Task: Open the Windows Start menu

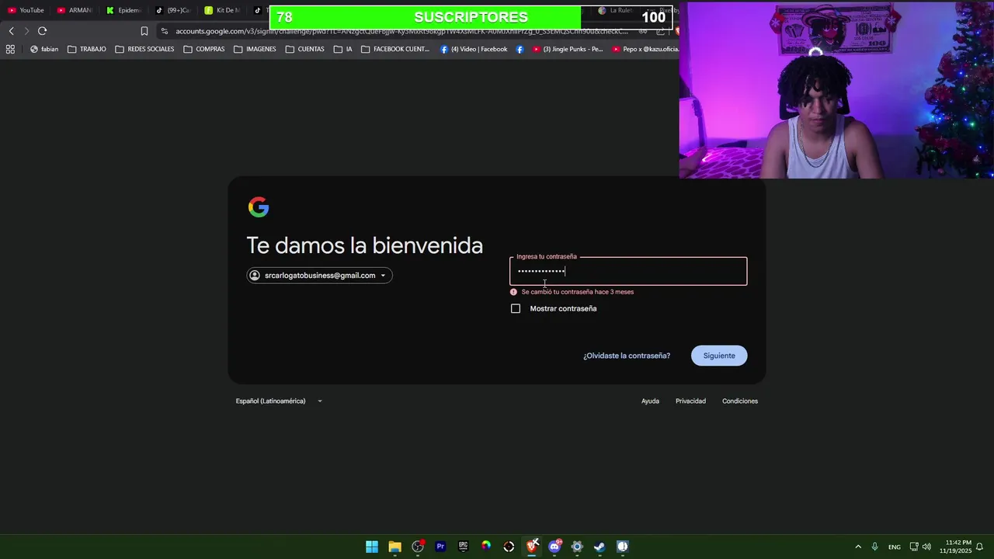Action: pyautogui.click(x=372, y=547)
